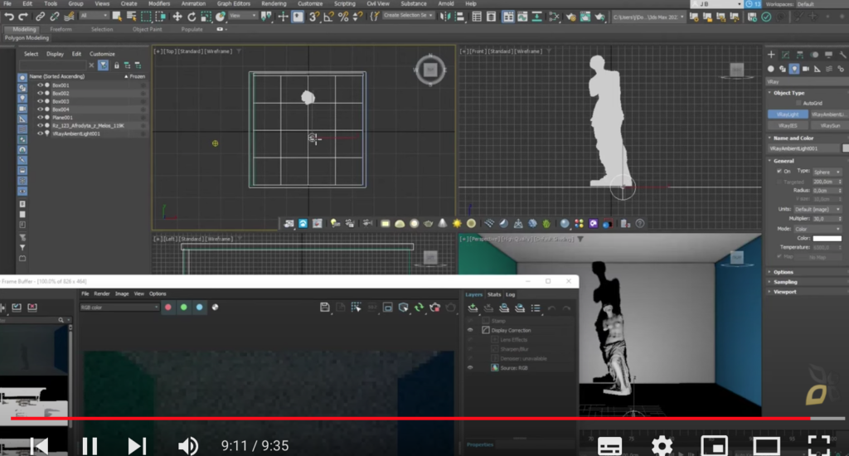Pause the video playback
The image size is (849, 456).
[90, 446]
